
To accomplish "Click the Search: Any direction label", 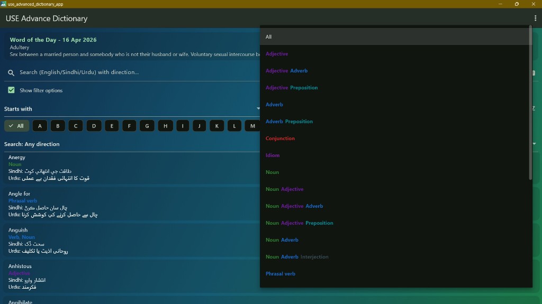I will [32, 144].
